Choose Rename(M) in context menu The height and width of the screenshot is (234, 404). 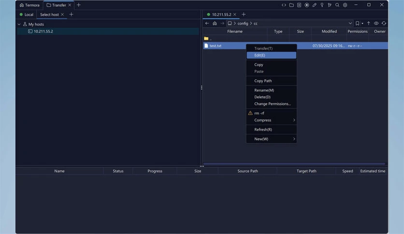(272, 90)
